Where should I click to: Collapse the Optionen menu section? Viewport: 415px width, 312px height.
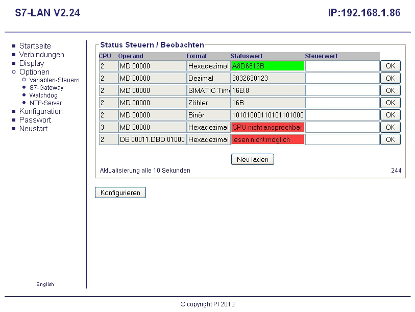pos(34,72)
